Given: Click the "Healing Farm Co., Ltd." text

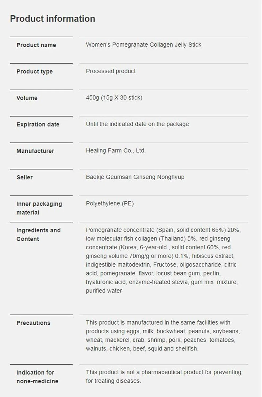Looking at the screenshot, I should 116,151.
